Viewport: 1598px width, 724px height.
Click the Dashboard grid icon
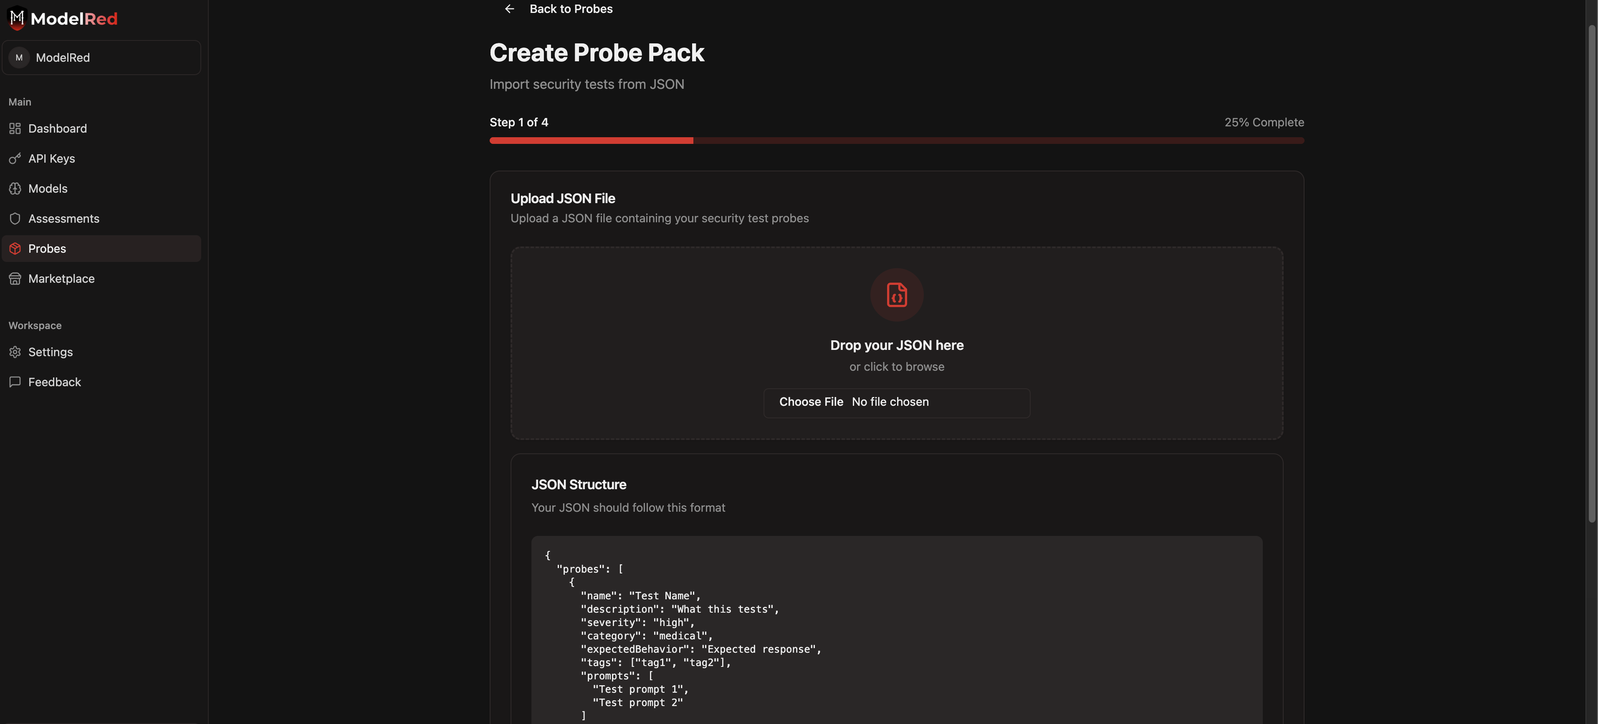tap(15, 128)
